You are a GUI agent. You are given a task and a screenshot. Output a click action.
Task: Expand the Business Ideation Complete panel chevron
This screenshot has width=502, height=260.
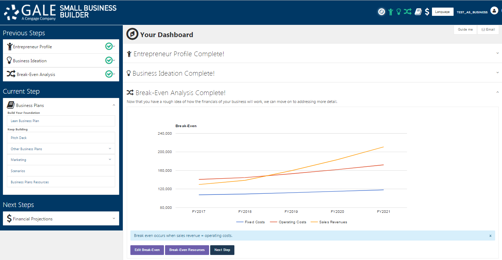coord(498,73)
